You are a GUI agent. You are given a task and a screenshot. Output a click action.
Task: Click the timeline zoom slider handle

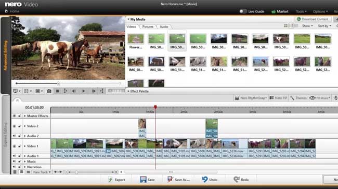click(76, 172)
